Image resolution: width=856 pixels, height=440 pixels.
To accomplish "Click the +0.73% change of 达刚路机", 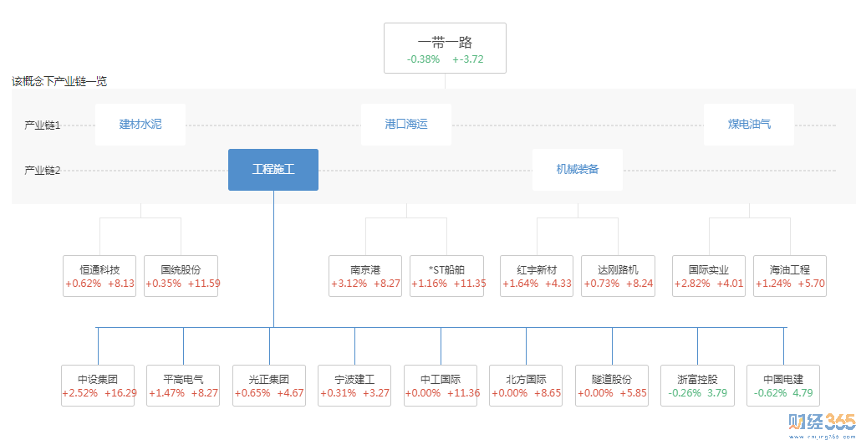I will click(602, 284).
